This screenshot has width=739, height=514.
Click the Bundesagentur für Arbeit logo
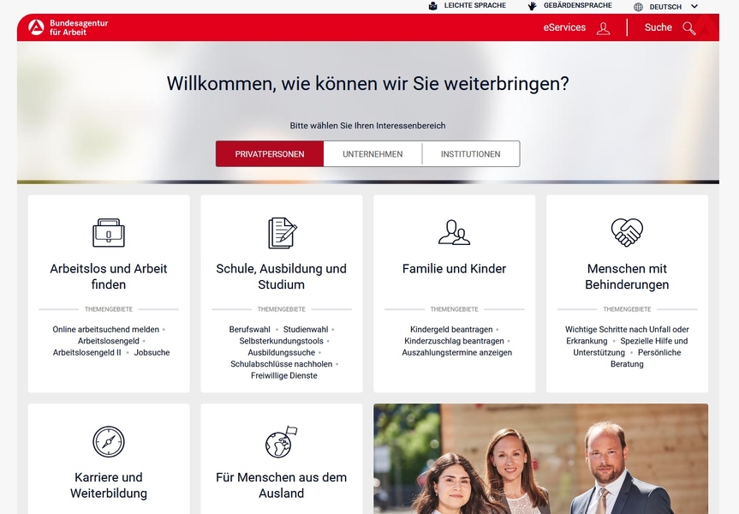tap(68, 27)
